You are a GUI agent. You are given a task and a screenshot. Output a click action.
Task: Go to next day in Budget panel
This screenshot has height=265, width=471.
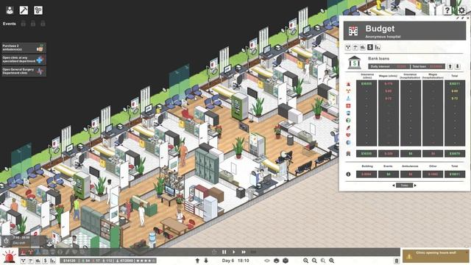pos(415,185)
